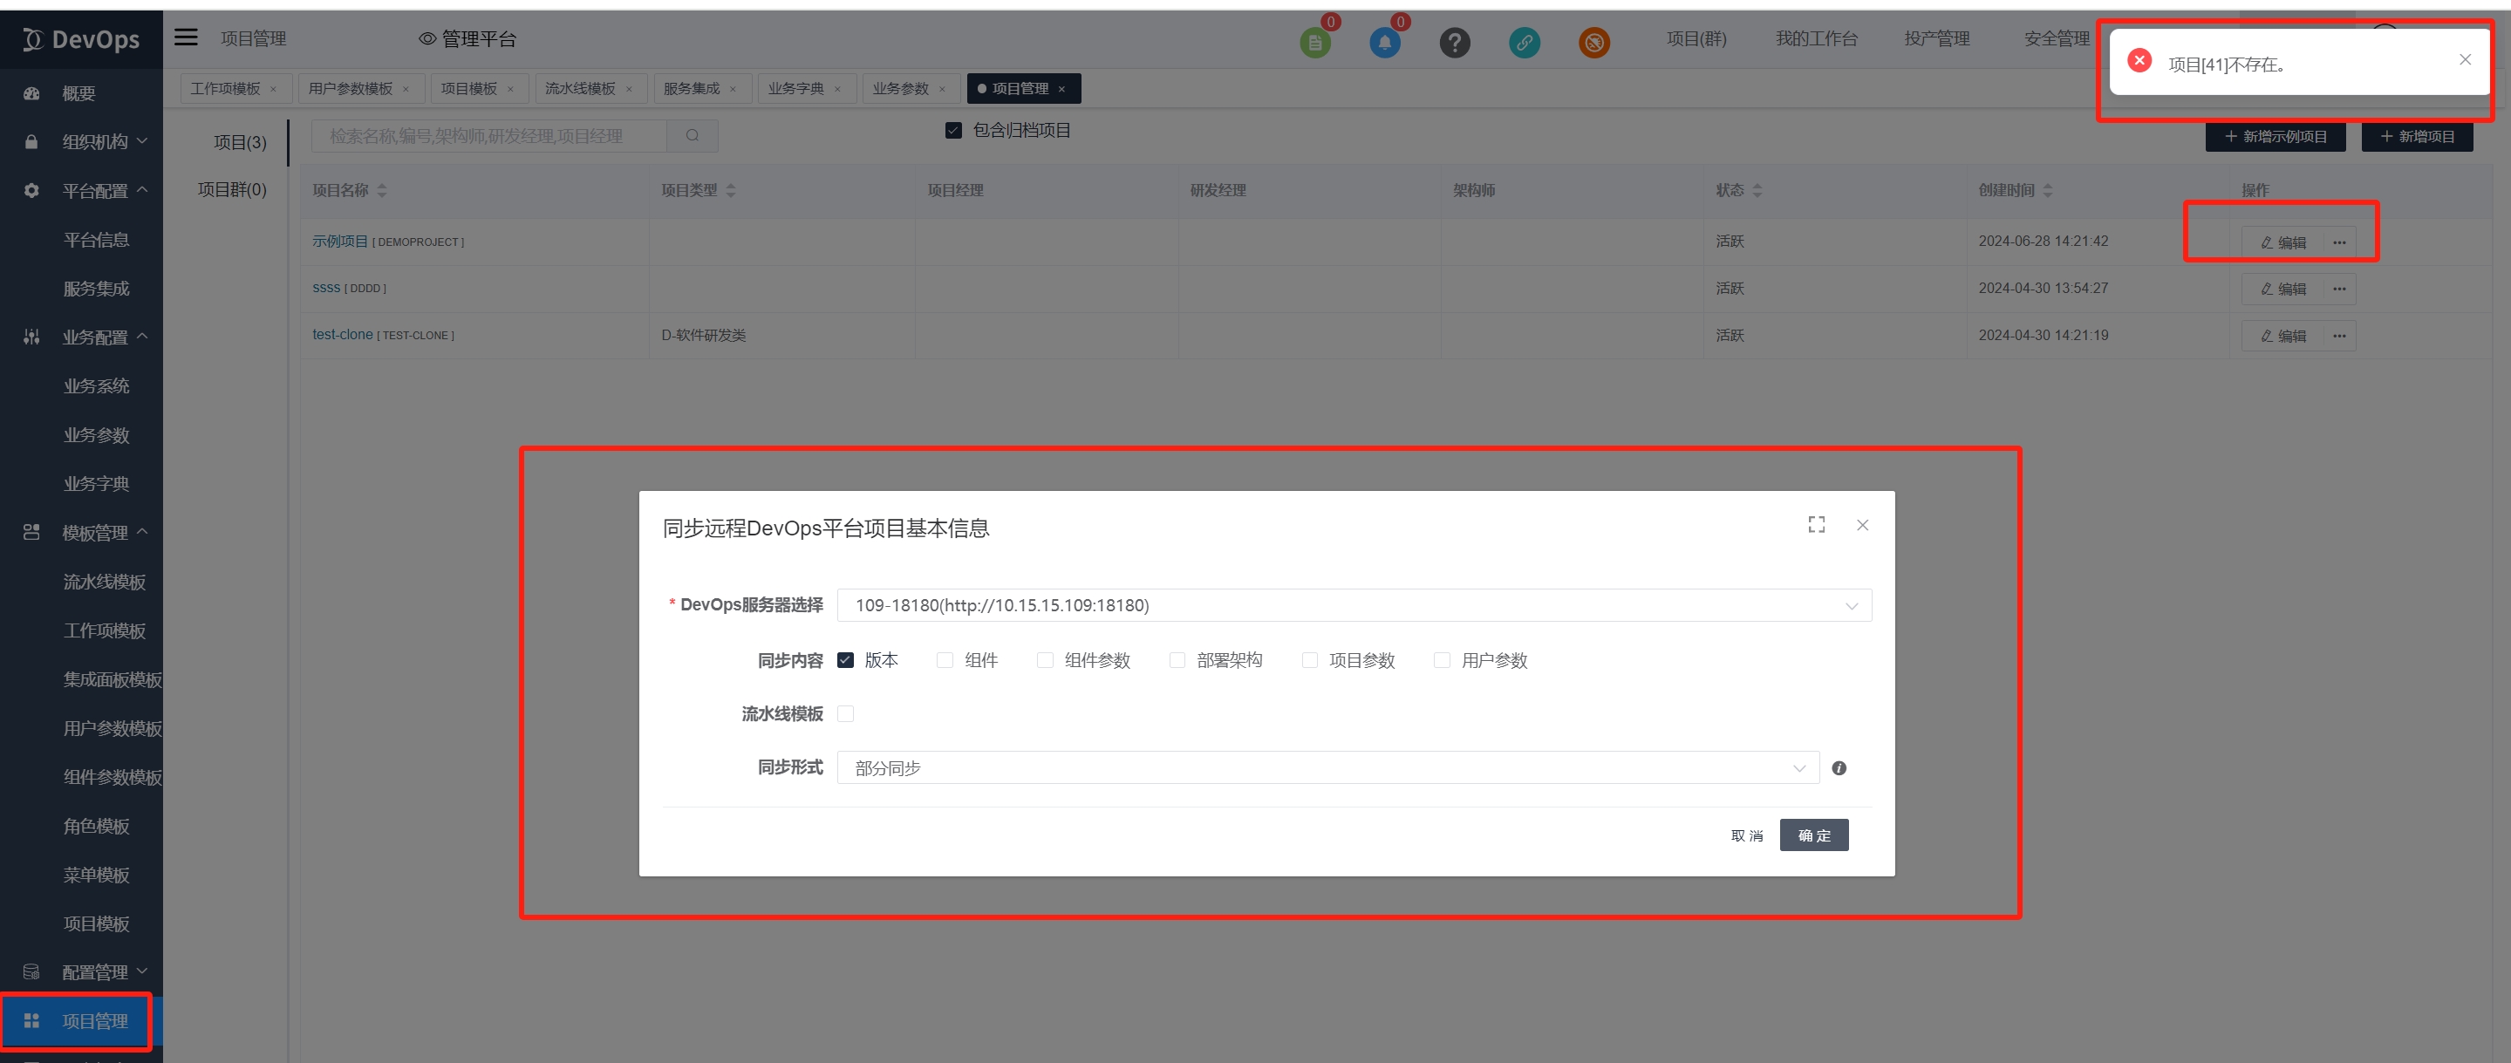Open the blue bell notifications icon
Screen dimensions: 2511x1063
pyautogui.click(x=1384, y=43)
